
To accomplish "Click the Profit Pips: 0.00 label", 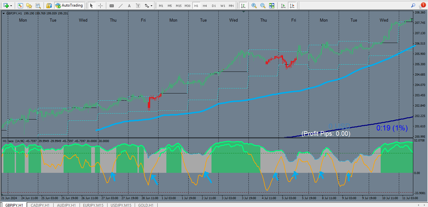I will pos(326,134).
